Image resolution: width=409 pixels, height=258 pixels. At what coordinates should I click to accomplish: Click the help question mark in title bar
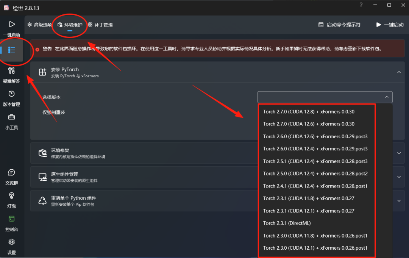[361, 5]
